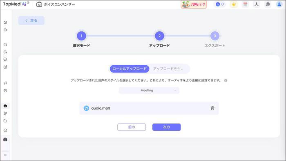Select step 3 エクスポート circle
This screenshot has width=286, height=161.
coord(215,36)
